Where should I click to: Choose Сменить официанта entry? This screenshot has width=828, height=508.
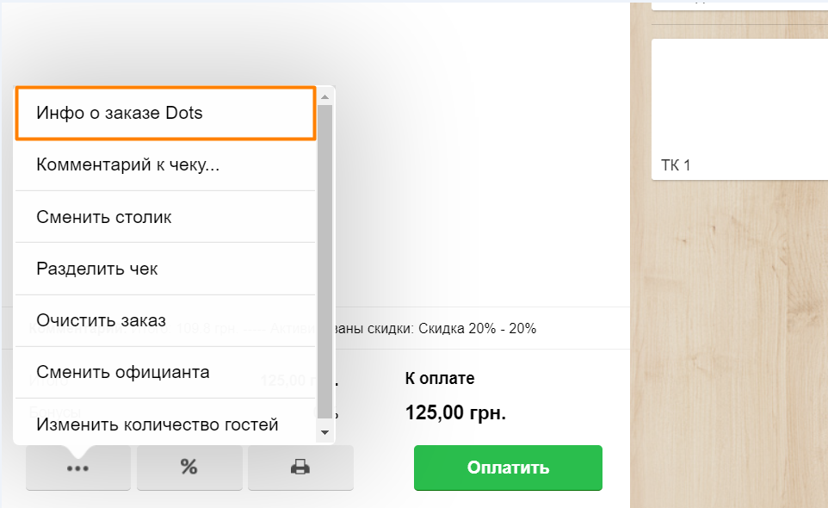[x=165, y=372]
